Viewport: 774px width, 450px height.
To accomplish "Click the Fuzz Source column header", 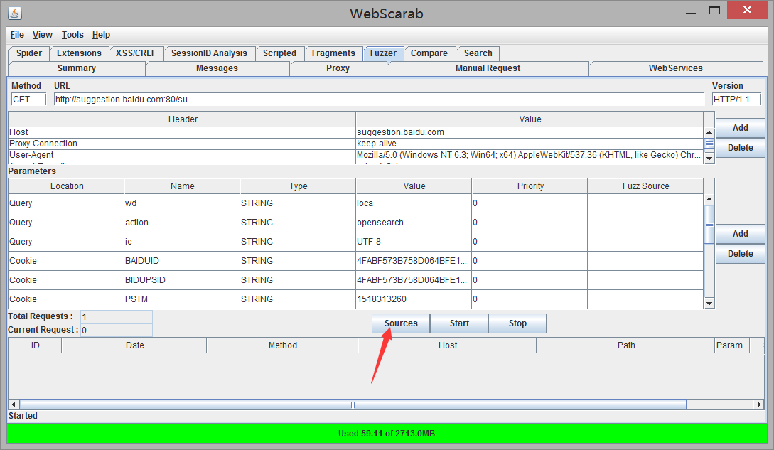I will click(645, 186).
